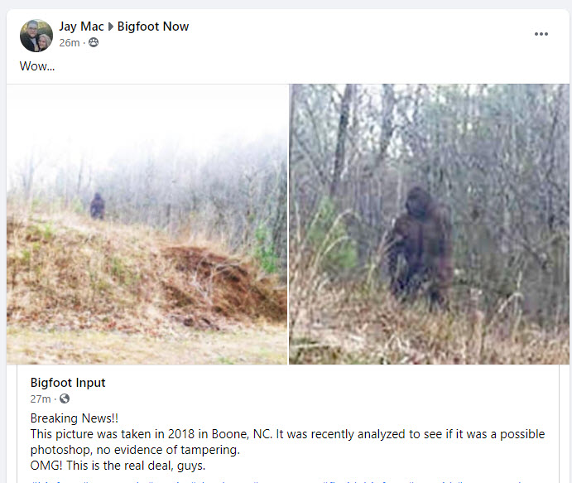Click the arrow between Jay Mac and Bigfoot Now
This screenshot has height=483, width=572.
(111, 27)
